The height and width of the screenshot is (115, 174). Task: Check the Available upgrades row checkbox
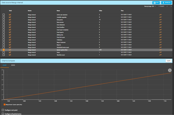4,17
